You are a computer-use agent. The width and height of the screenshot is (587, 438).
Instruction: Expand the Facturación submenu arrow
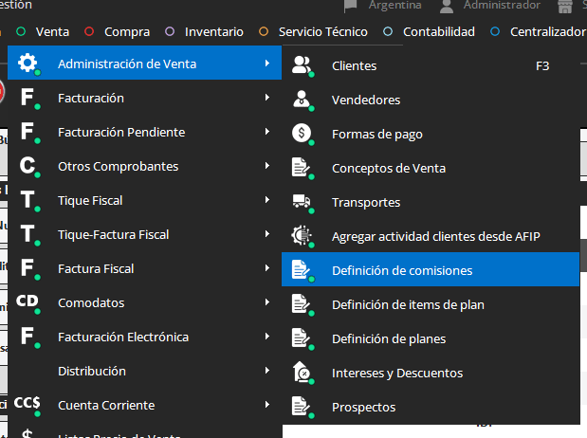tap(268, 98)
